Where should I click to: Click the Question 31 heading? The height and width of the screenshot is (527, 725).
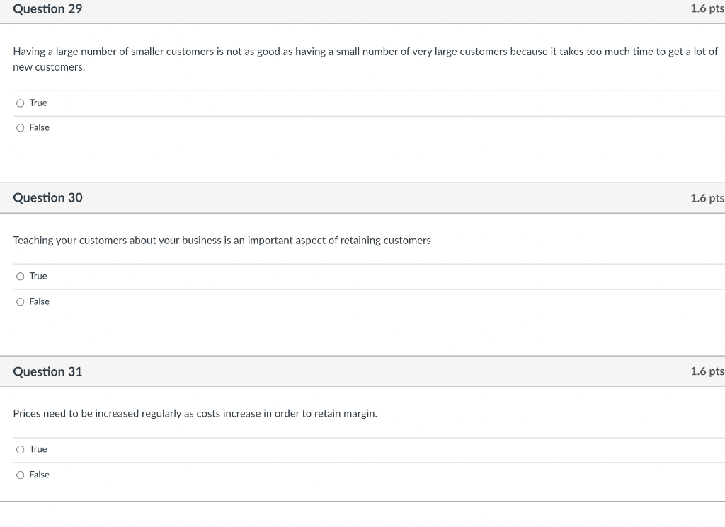coord(47,371)
